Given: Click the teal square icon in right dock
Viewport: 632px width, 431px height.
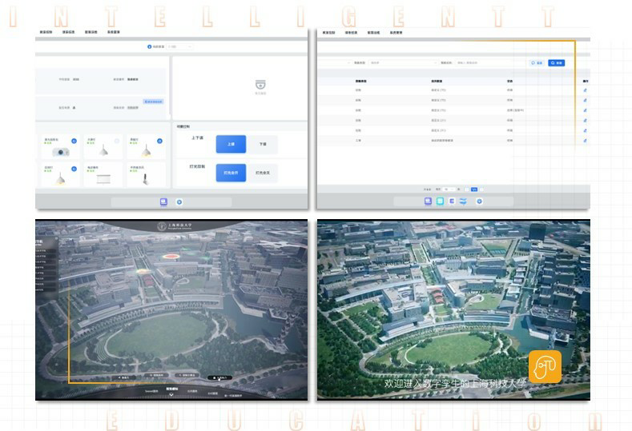Looking at the screenshot, I should coord(440,202).
